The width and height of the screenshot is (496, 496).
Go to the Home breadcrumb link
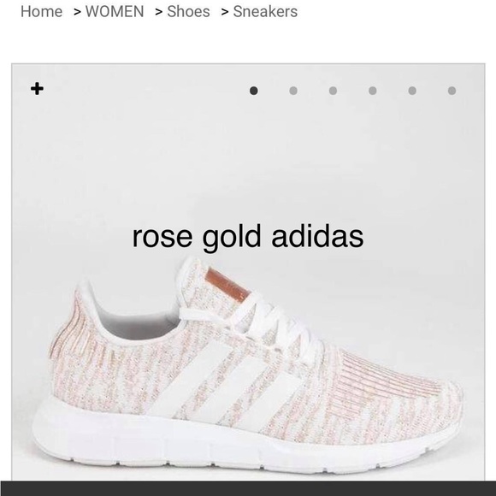[x=41, y=12]
